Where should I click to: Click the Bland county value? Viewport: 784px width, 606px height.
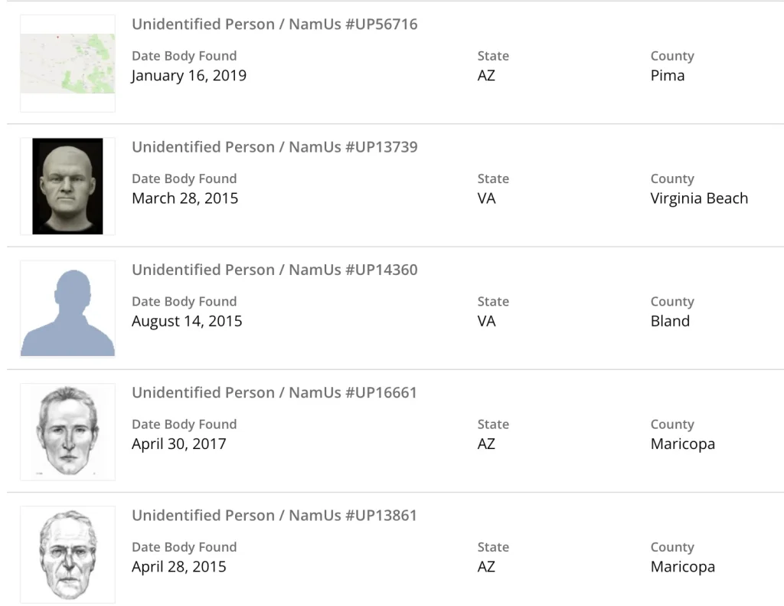tap(670, 321)
